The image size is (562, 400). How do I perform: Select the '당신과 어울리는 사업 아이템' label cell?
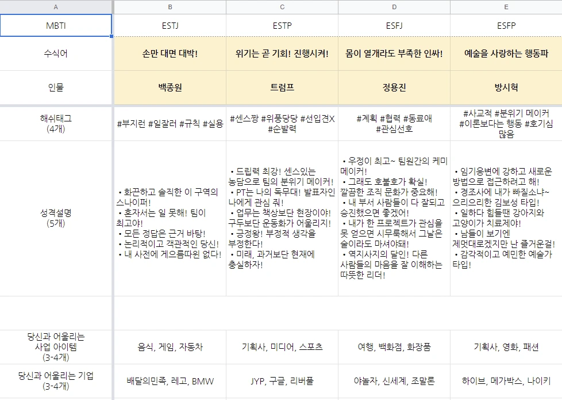pyautogui.click(x=56, y=347)
